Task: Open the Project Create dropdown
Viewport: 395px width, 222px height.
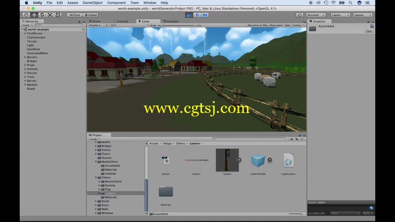Action: (x=94, y=139)
